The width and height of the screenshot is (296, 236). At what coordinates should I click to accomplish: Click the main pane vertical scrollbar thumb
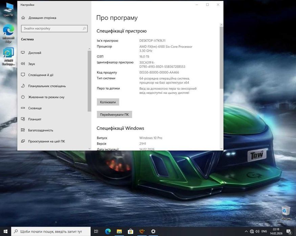coord(222,58)
